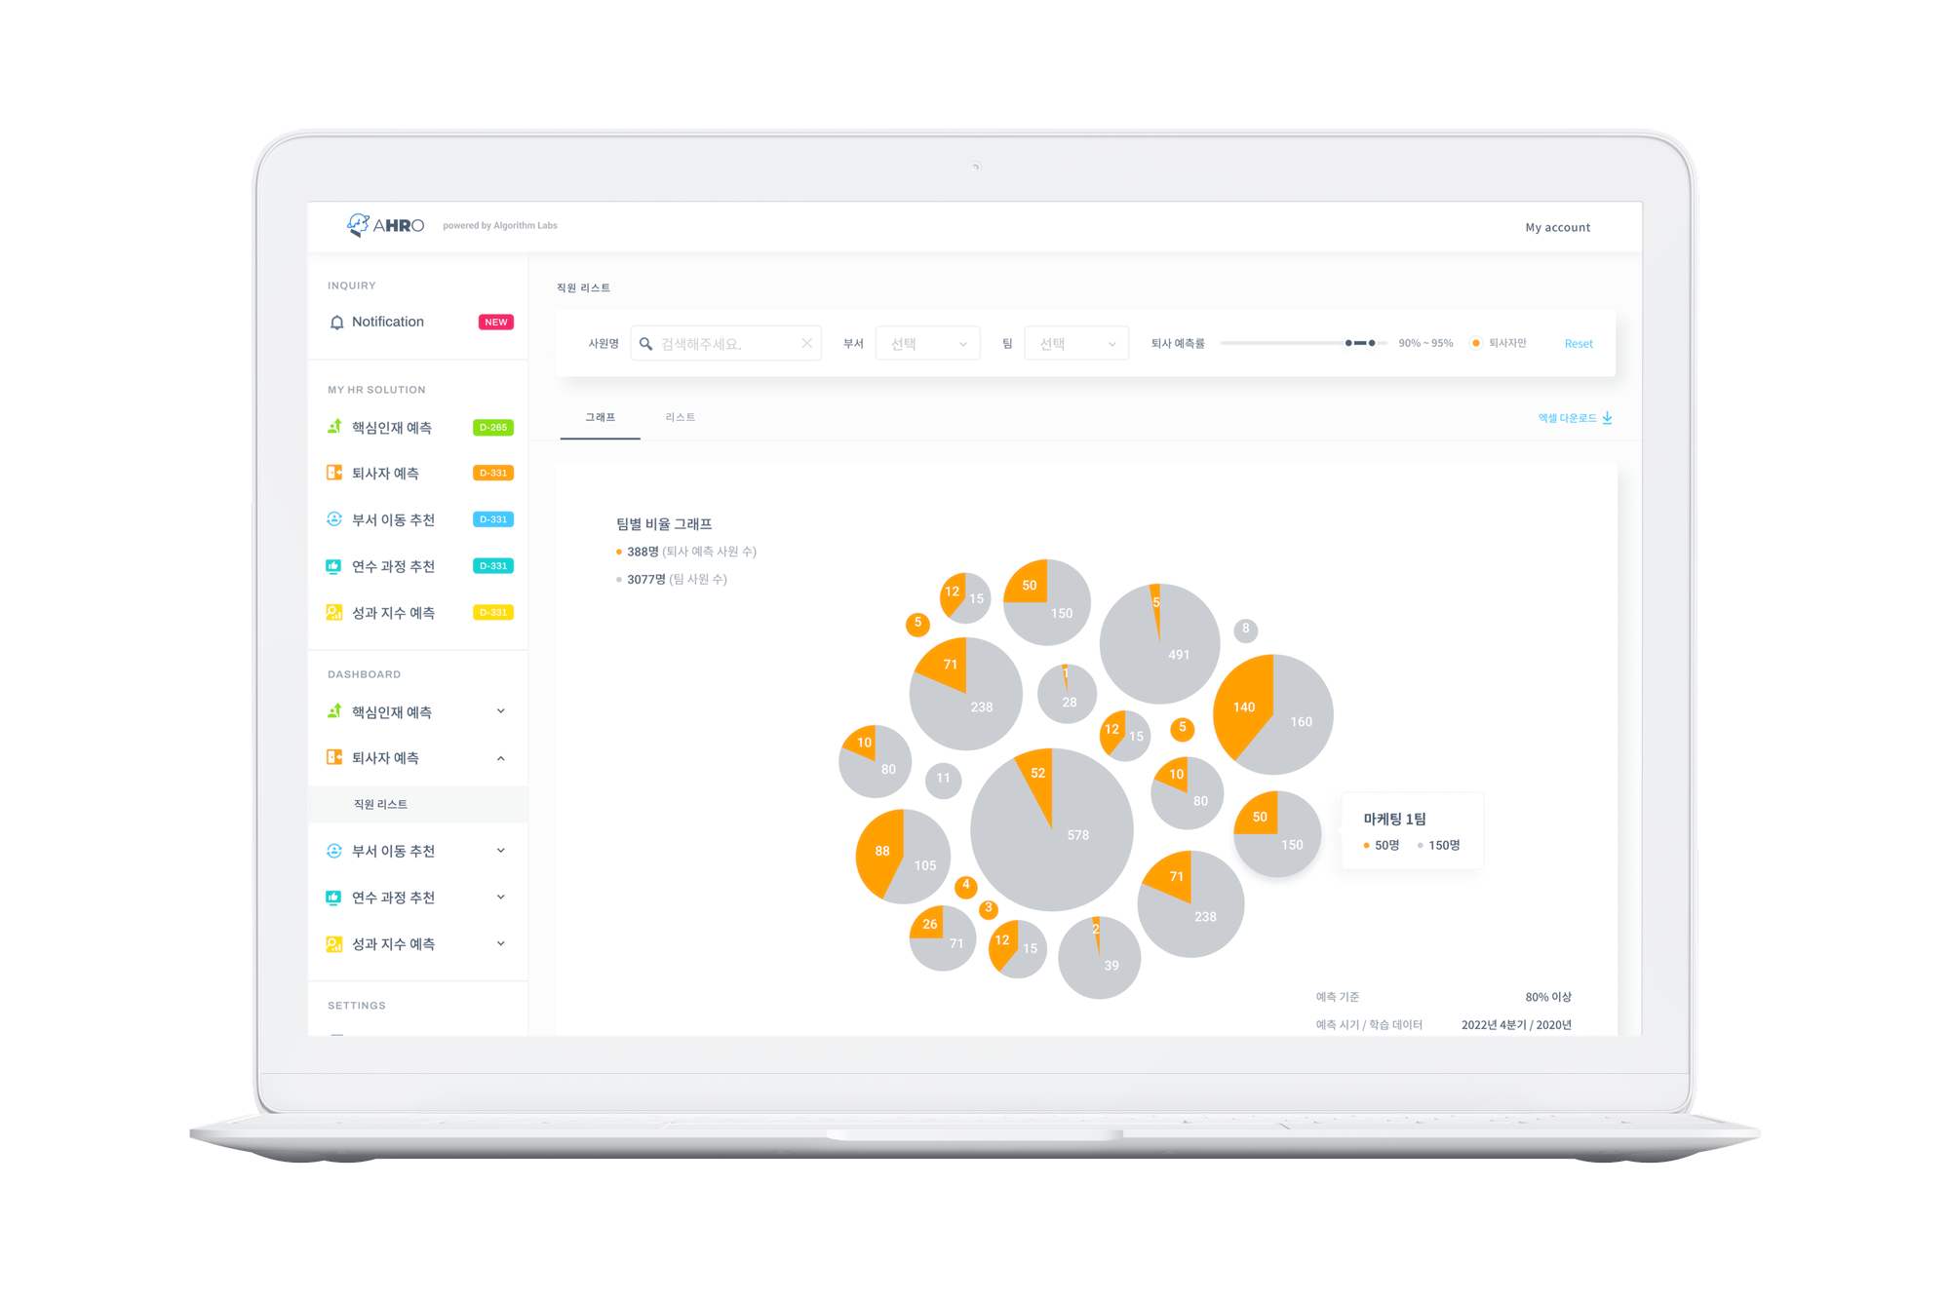Click 퇴사자 예측 icon in My HR Solution
The height and width of the screenshot is (1299, 1950).
pyautogui.click(x=334, y=473)
